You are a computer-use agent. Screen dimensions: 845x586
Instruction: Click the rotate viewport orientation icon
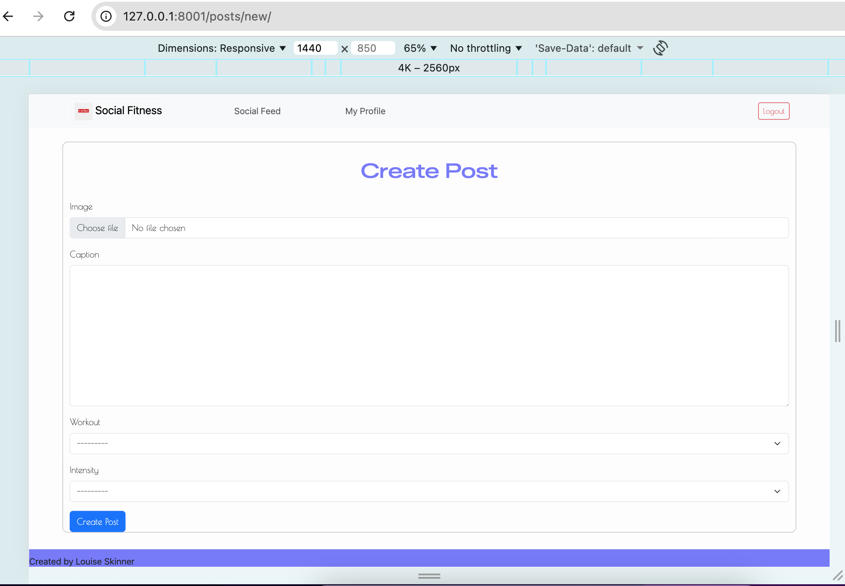click(660, 48)
